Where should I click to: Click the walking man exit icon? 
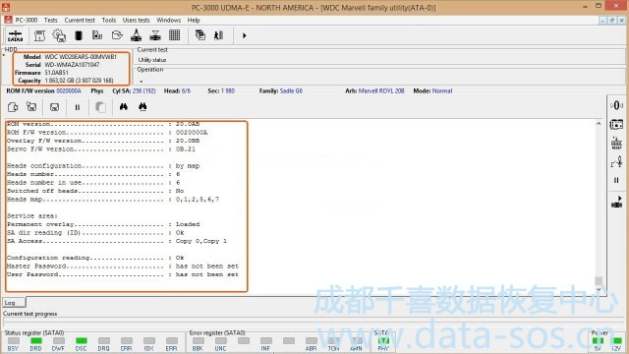point(218,35)
